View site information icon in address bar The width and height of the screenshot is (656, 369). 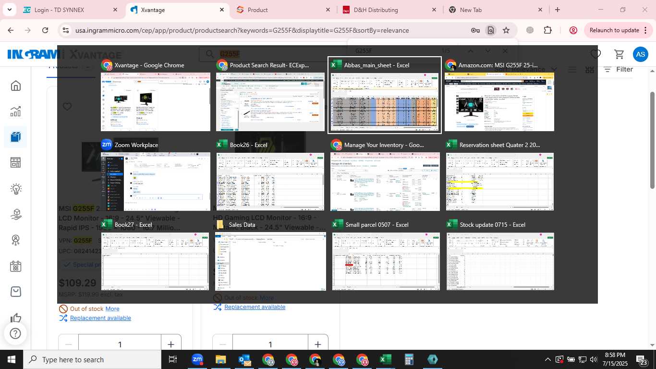click(x=65, y=30)
